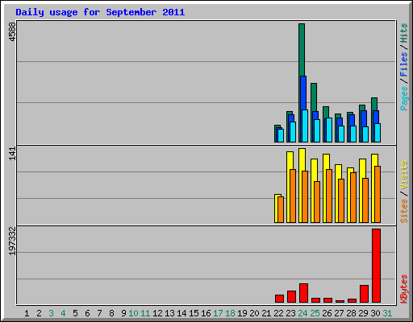Click the orange Sites bar for day 28

tap(353, 197)
